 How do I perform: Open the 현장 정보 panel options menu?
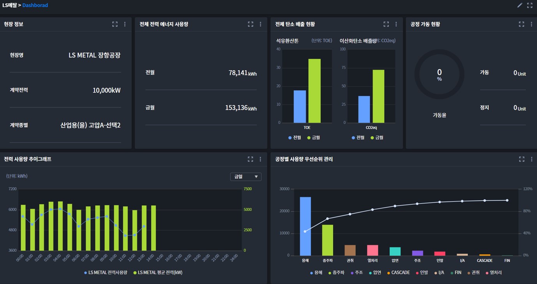[x=125, y=24]
